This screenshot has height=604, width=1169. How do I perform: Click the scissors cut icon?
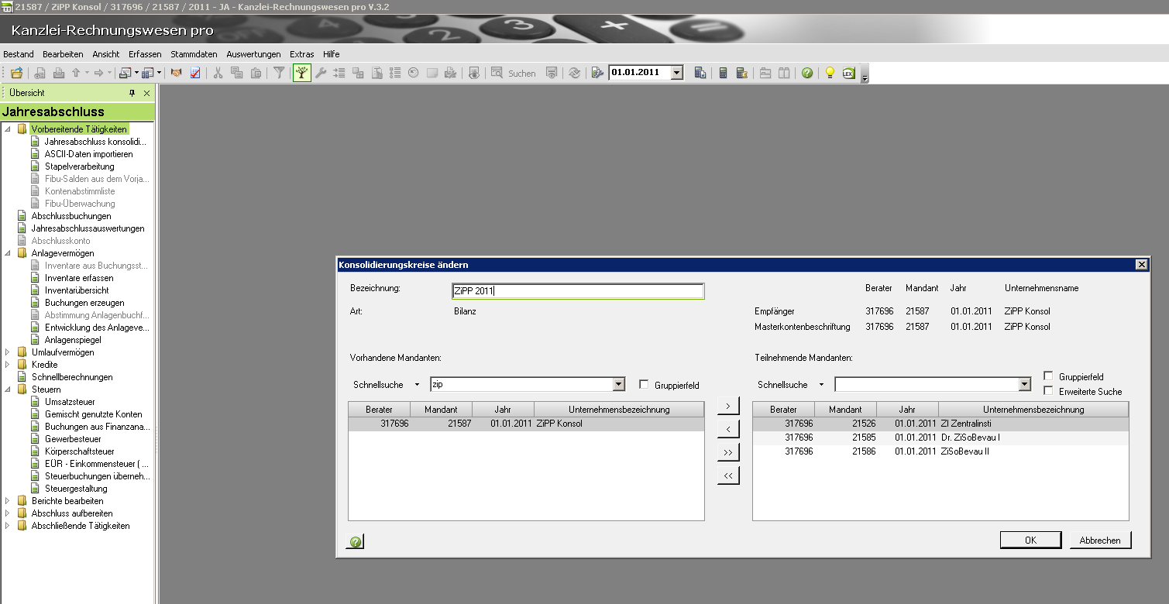tap(218, 73)
